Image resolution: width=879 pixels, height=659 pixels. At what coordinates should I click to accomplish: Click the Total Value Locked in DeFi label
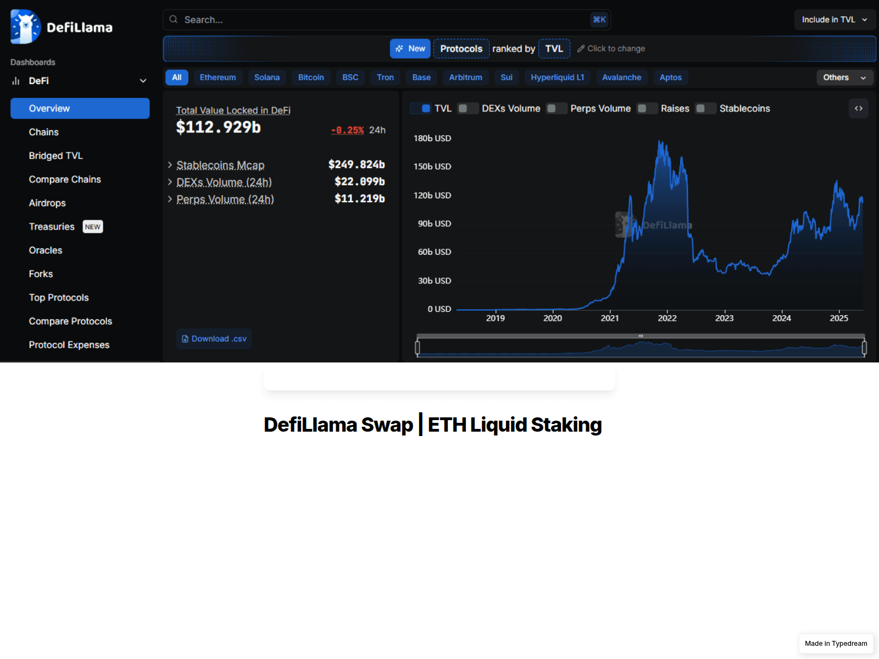(x=233, y=110)
